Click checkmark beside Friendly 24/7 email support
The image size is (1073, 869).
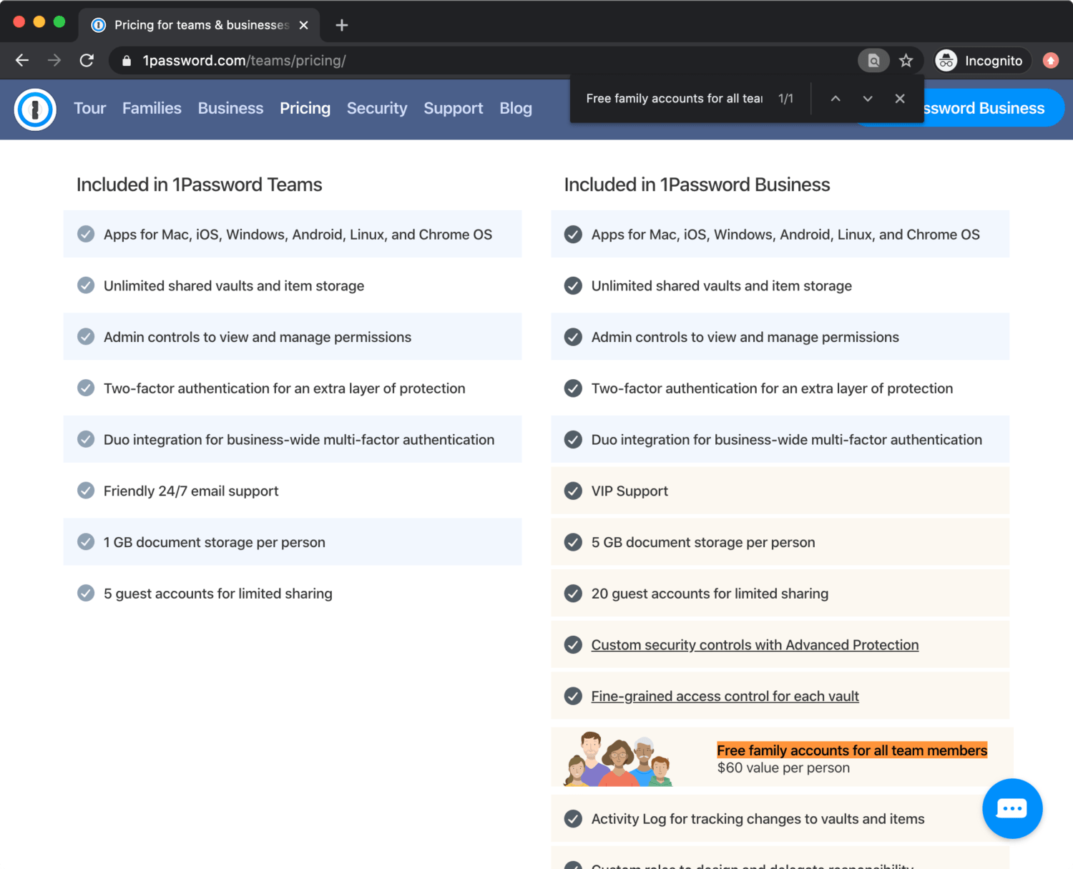[86, 491]
